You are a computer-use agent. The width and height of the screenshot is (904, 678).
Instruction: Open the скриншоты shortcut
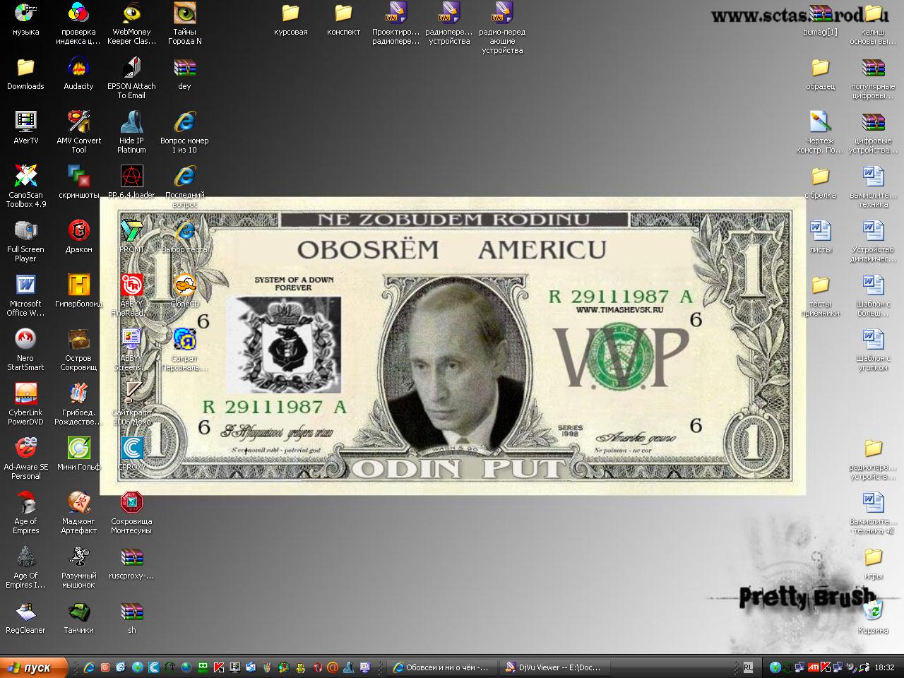pos(78,183)
